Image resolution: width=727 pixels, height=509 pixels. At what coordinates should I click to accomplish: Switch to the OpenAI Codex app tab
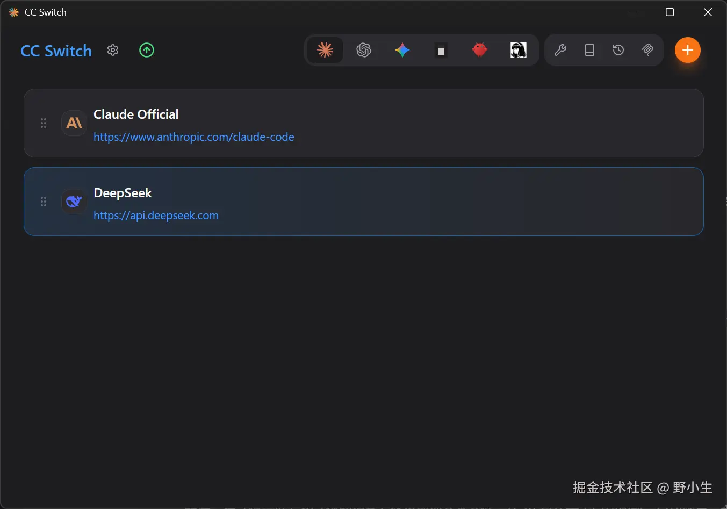click(x=364, y=50)
